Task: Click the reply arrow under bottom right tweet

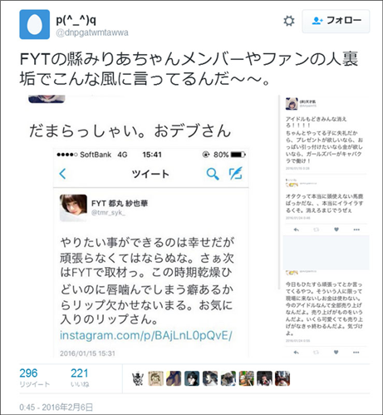Action: 296,353
